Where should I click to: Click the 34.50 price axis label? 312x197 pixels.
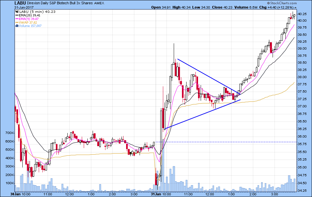pos(302,183)
